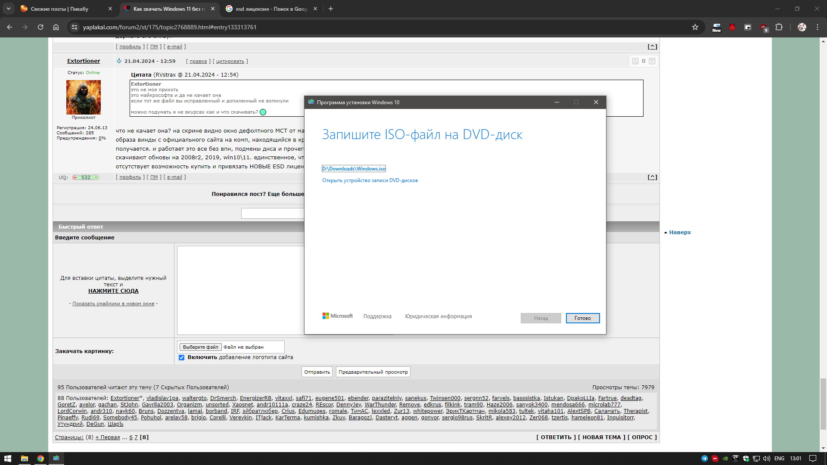827x465 pixels.
Task: Click правка on Extortioner's post
Action: 198,62
